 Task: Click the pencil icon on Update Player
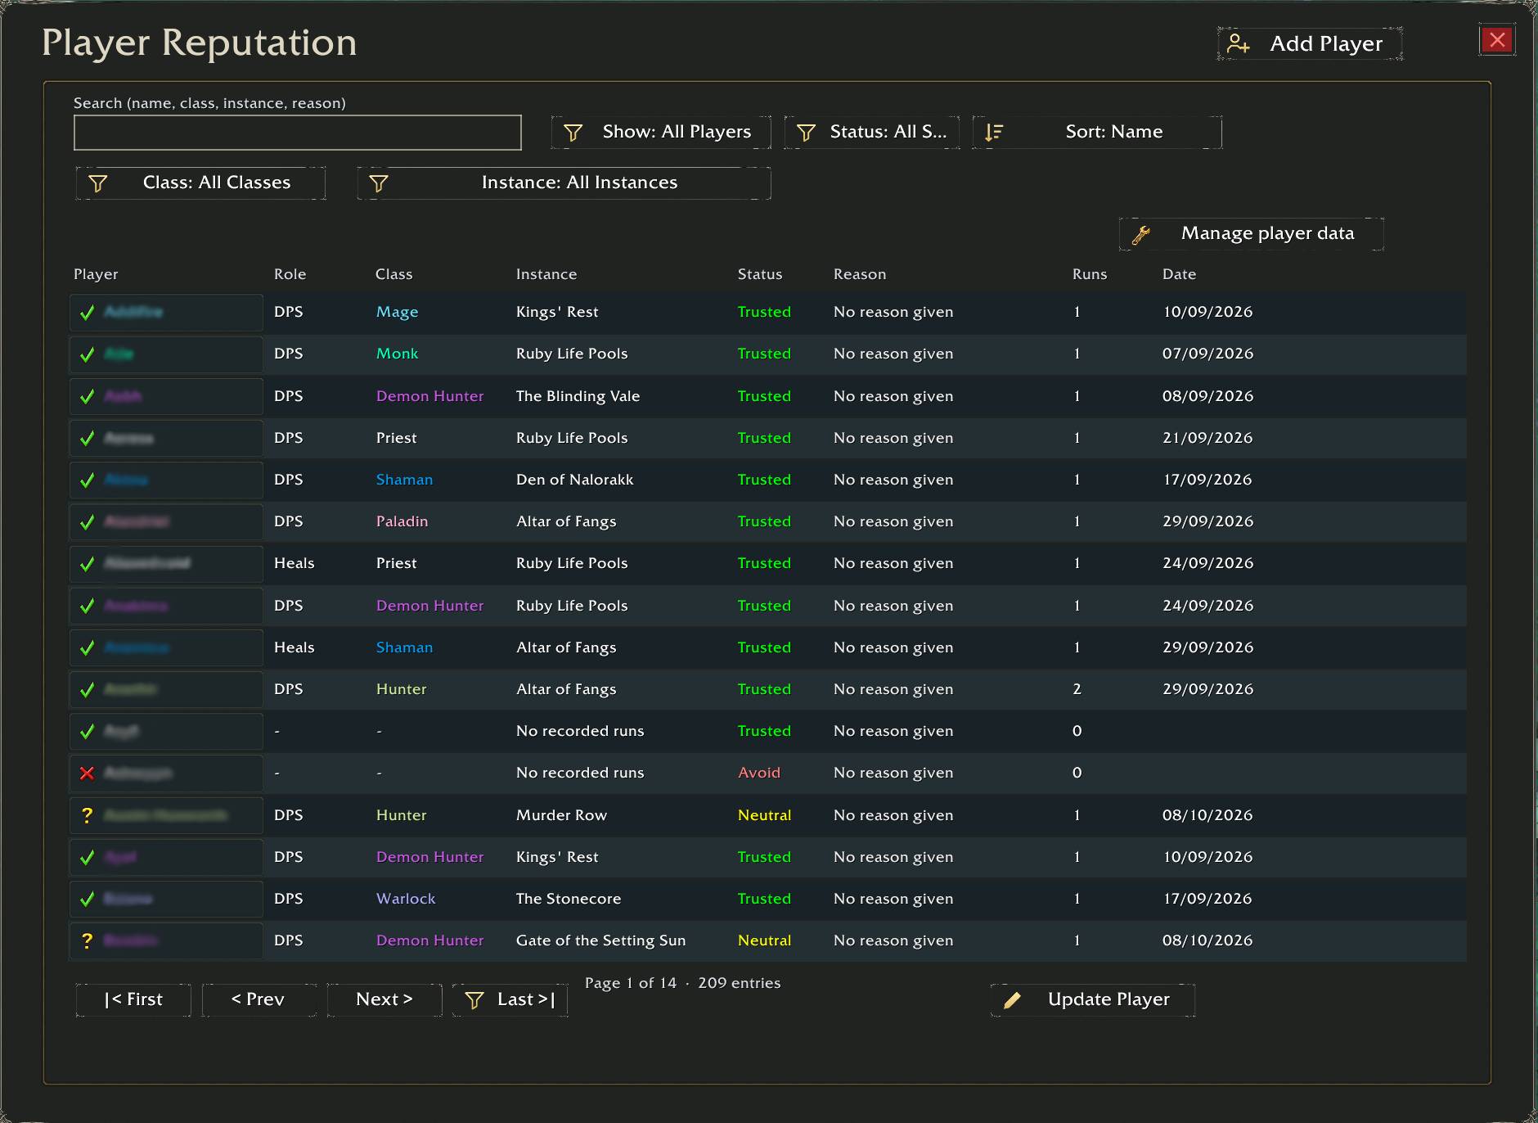point(1012,1000)
